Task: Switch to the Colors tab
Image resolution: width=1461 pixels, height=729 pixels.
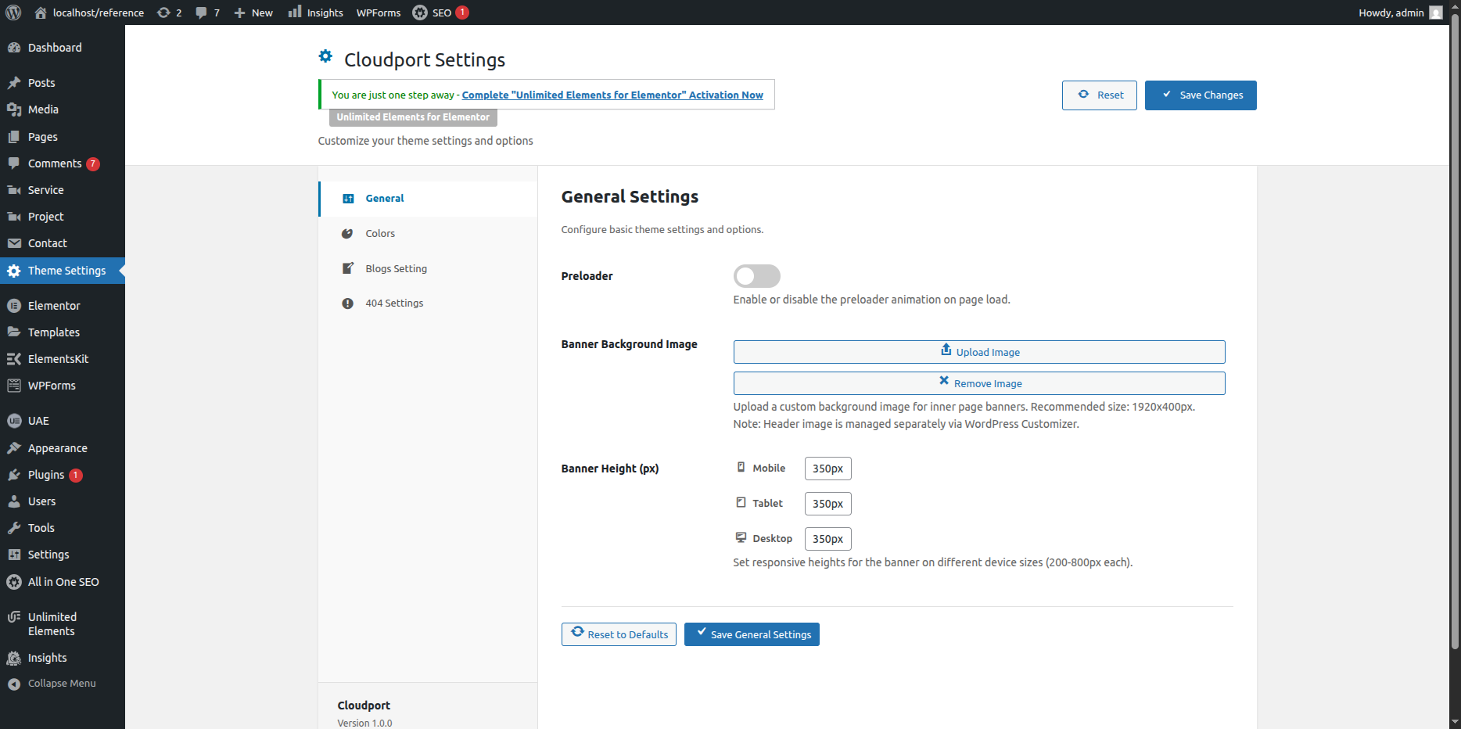Action: [428, 234]
